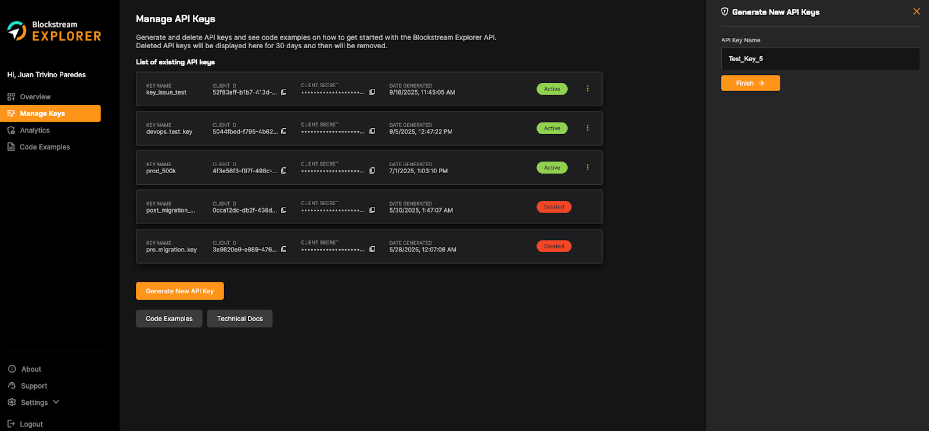Click Active status badge of key_issue_test

point(552,89)
